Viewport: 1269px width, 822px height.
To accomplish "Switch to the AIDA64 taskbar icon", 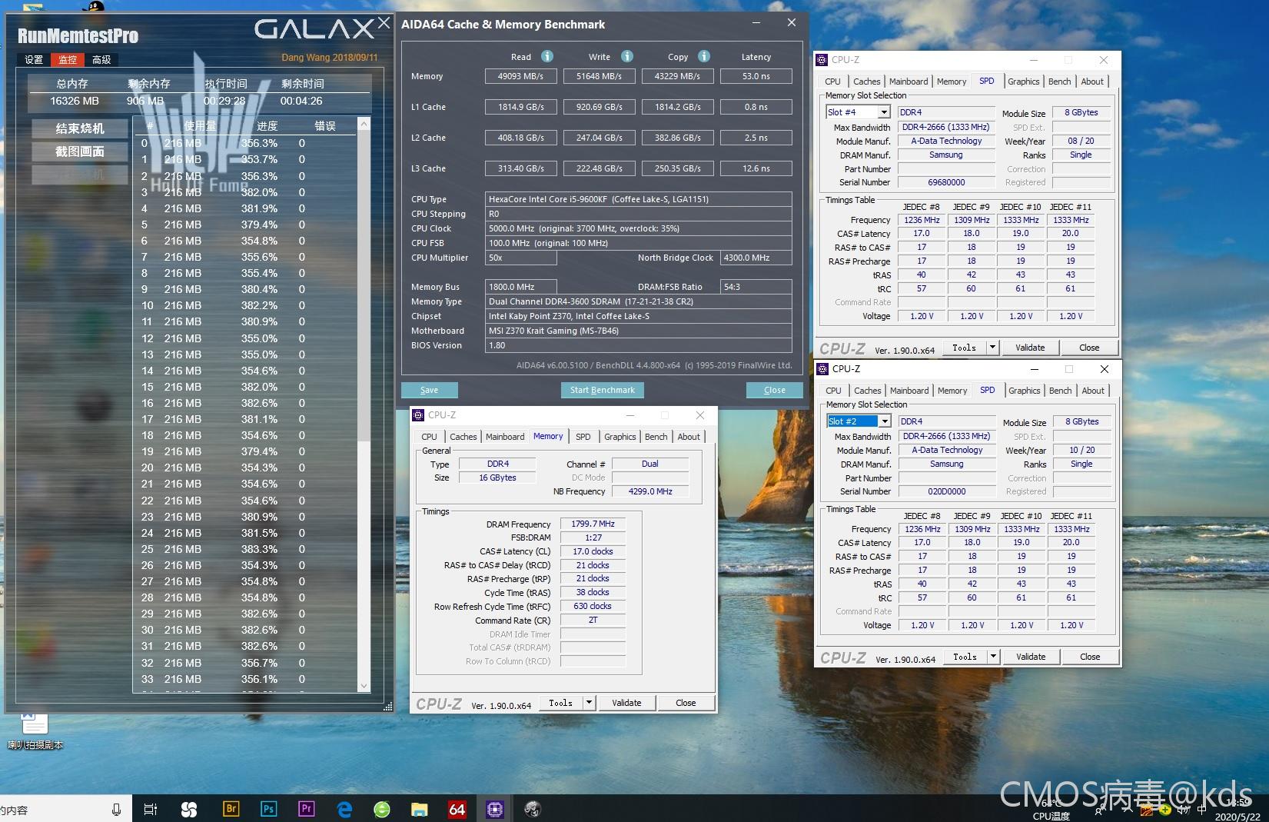I will (x=457, y=809).
